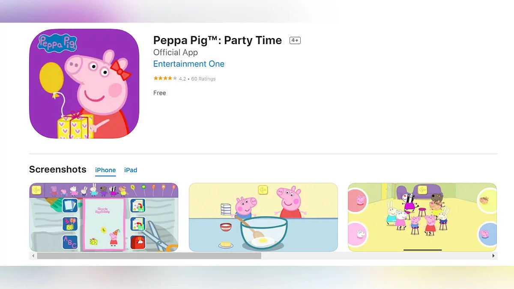Open the baking bowl screenshot thumbnail
This screenshot has width=514, height=289.
(x=263, y=217)
